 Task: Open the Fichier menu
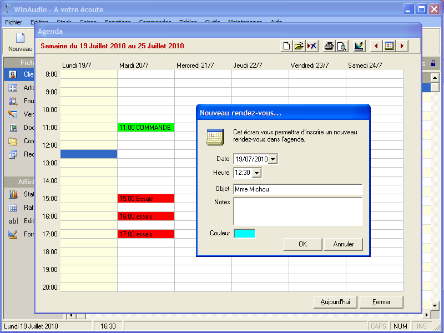[13, 22]
